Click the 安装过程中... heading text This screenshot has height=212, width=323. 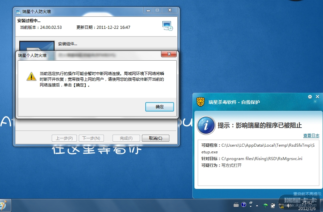[x=29, y=21]
